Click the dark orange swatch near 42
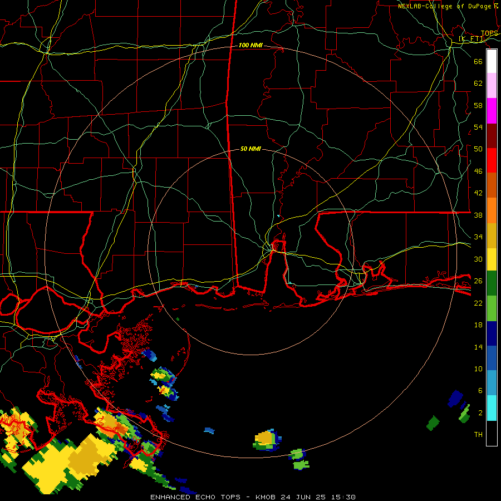The height and width of the screenshot is (501, 501). point(492,185)
